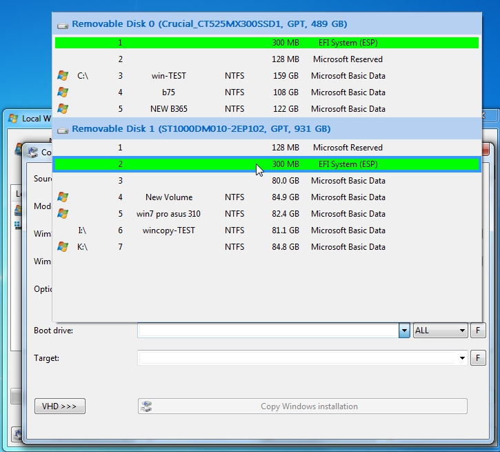Image resolution: width=500 pixels, height=452 pixels.
Task: Click the drive icon of Removable Disk 0
Action: pyautogui.click(x=63, y=26)
